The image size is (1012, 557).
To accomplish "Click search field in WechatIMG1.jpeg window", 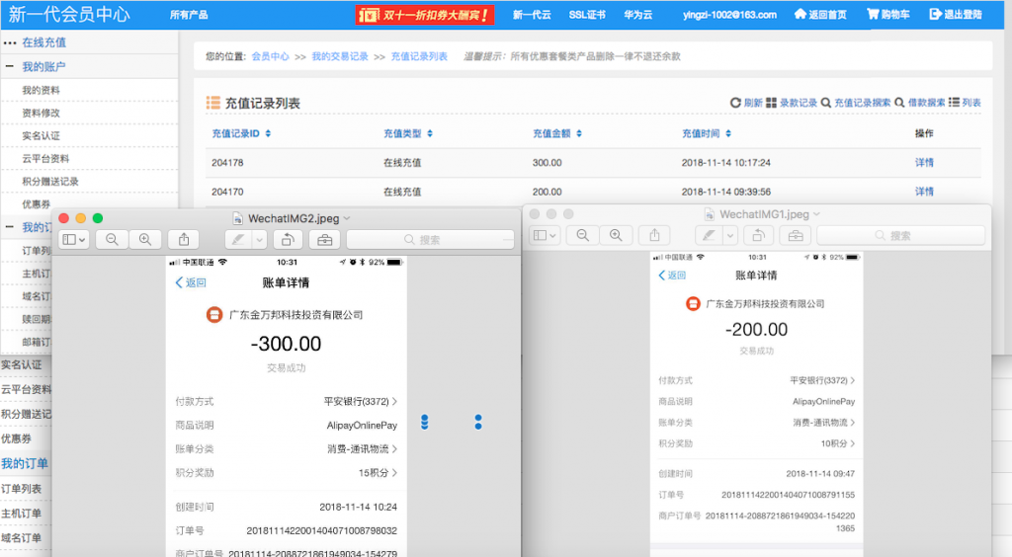I will tap(899, 235).
